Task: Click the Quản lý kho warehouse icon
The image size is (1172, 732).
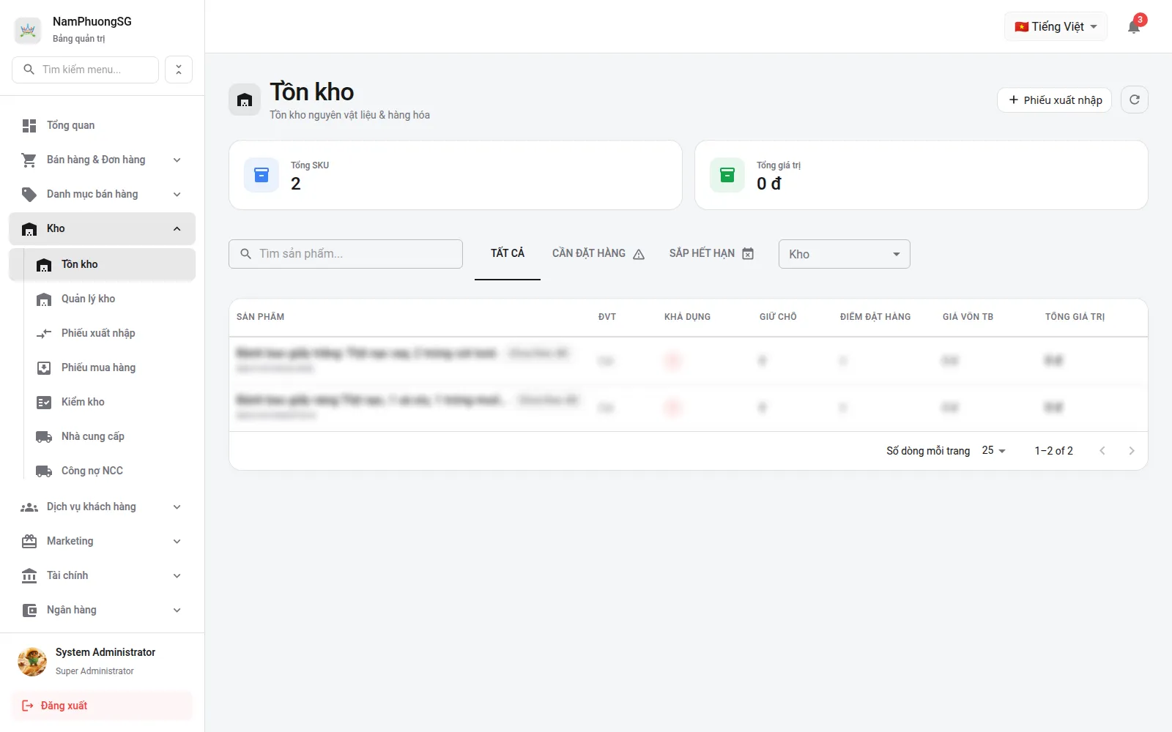Action: click(x=44, y=299)
